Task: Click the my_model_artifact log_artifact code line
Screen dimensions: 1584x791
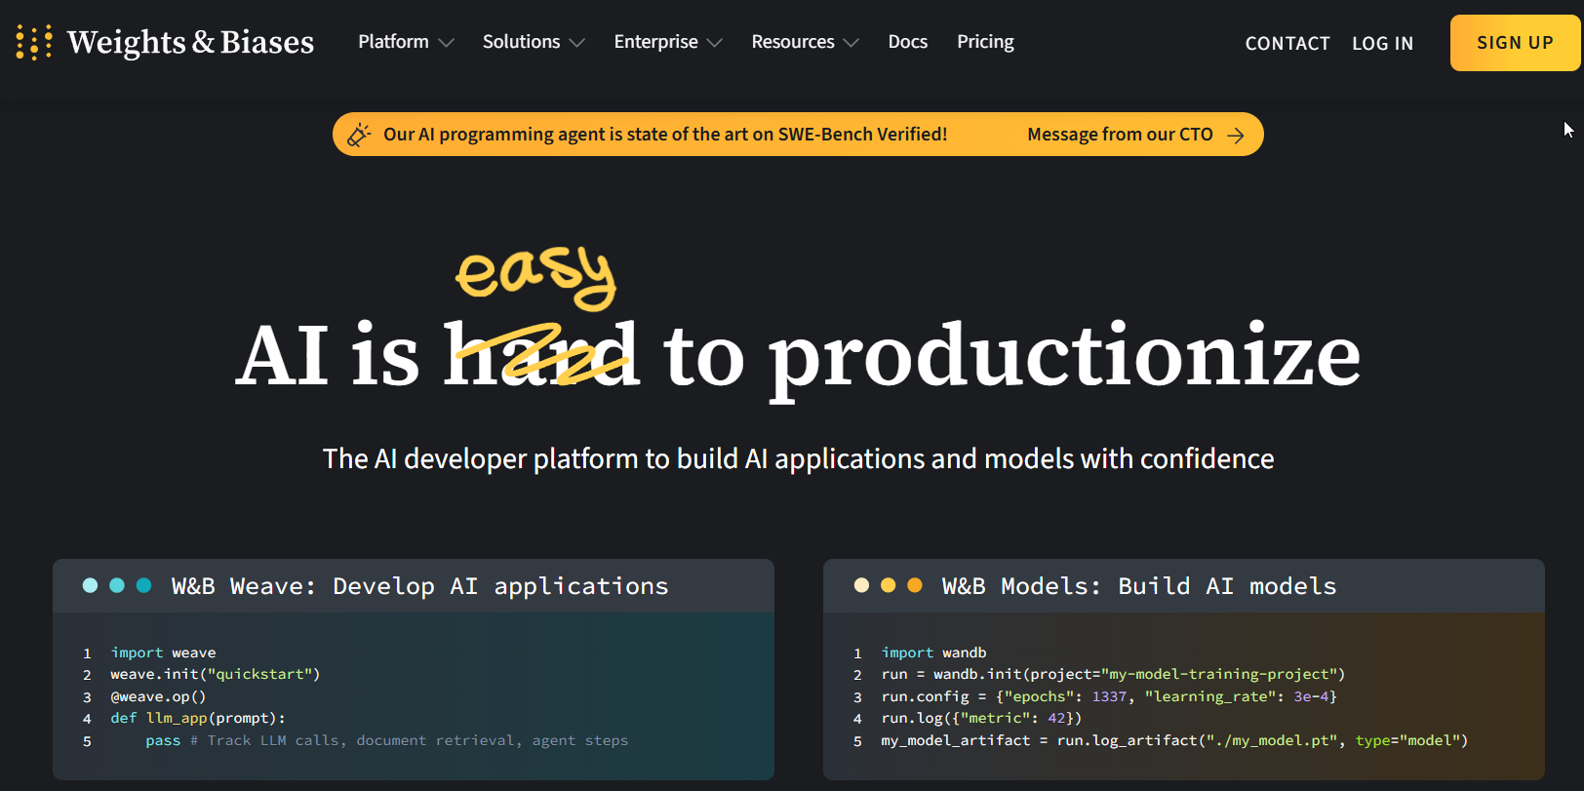Action: 1174,740
